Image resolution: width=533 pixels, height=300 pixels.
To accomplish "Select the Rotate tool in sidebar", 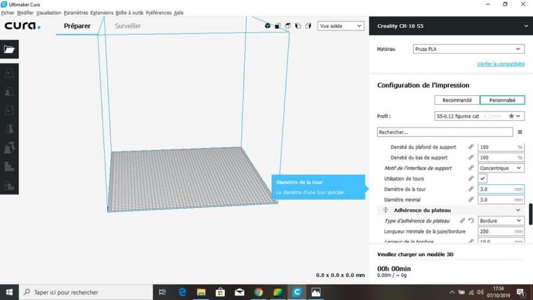I will 9,110.
